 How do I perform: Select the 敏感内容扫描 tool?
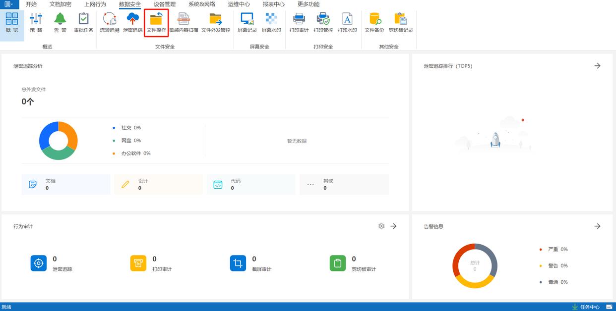[x=184, y=23]
